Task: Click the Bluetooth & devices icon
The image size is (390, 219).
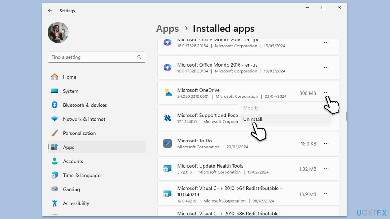Action: pos(54,105)
